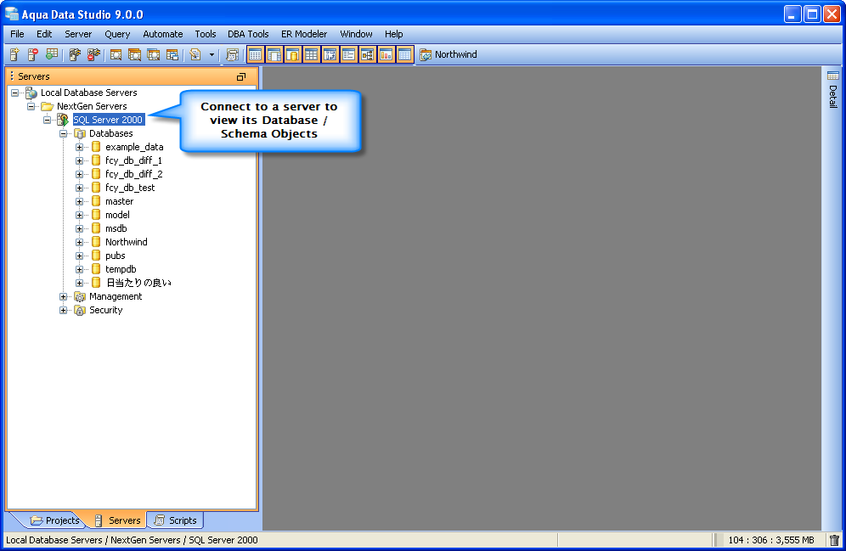
Task: Click the connect server plug icon
Action: click(75, 54)
